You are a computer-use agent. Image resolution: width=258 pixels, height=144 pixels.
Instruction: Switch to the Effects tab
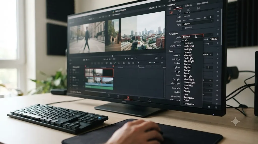[188, 6]
